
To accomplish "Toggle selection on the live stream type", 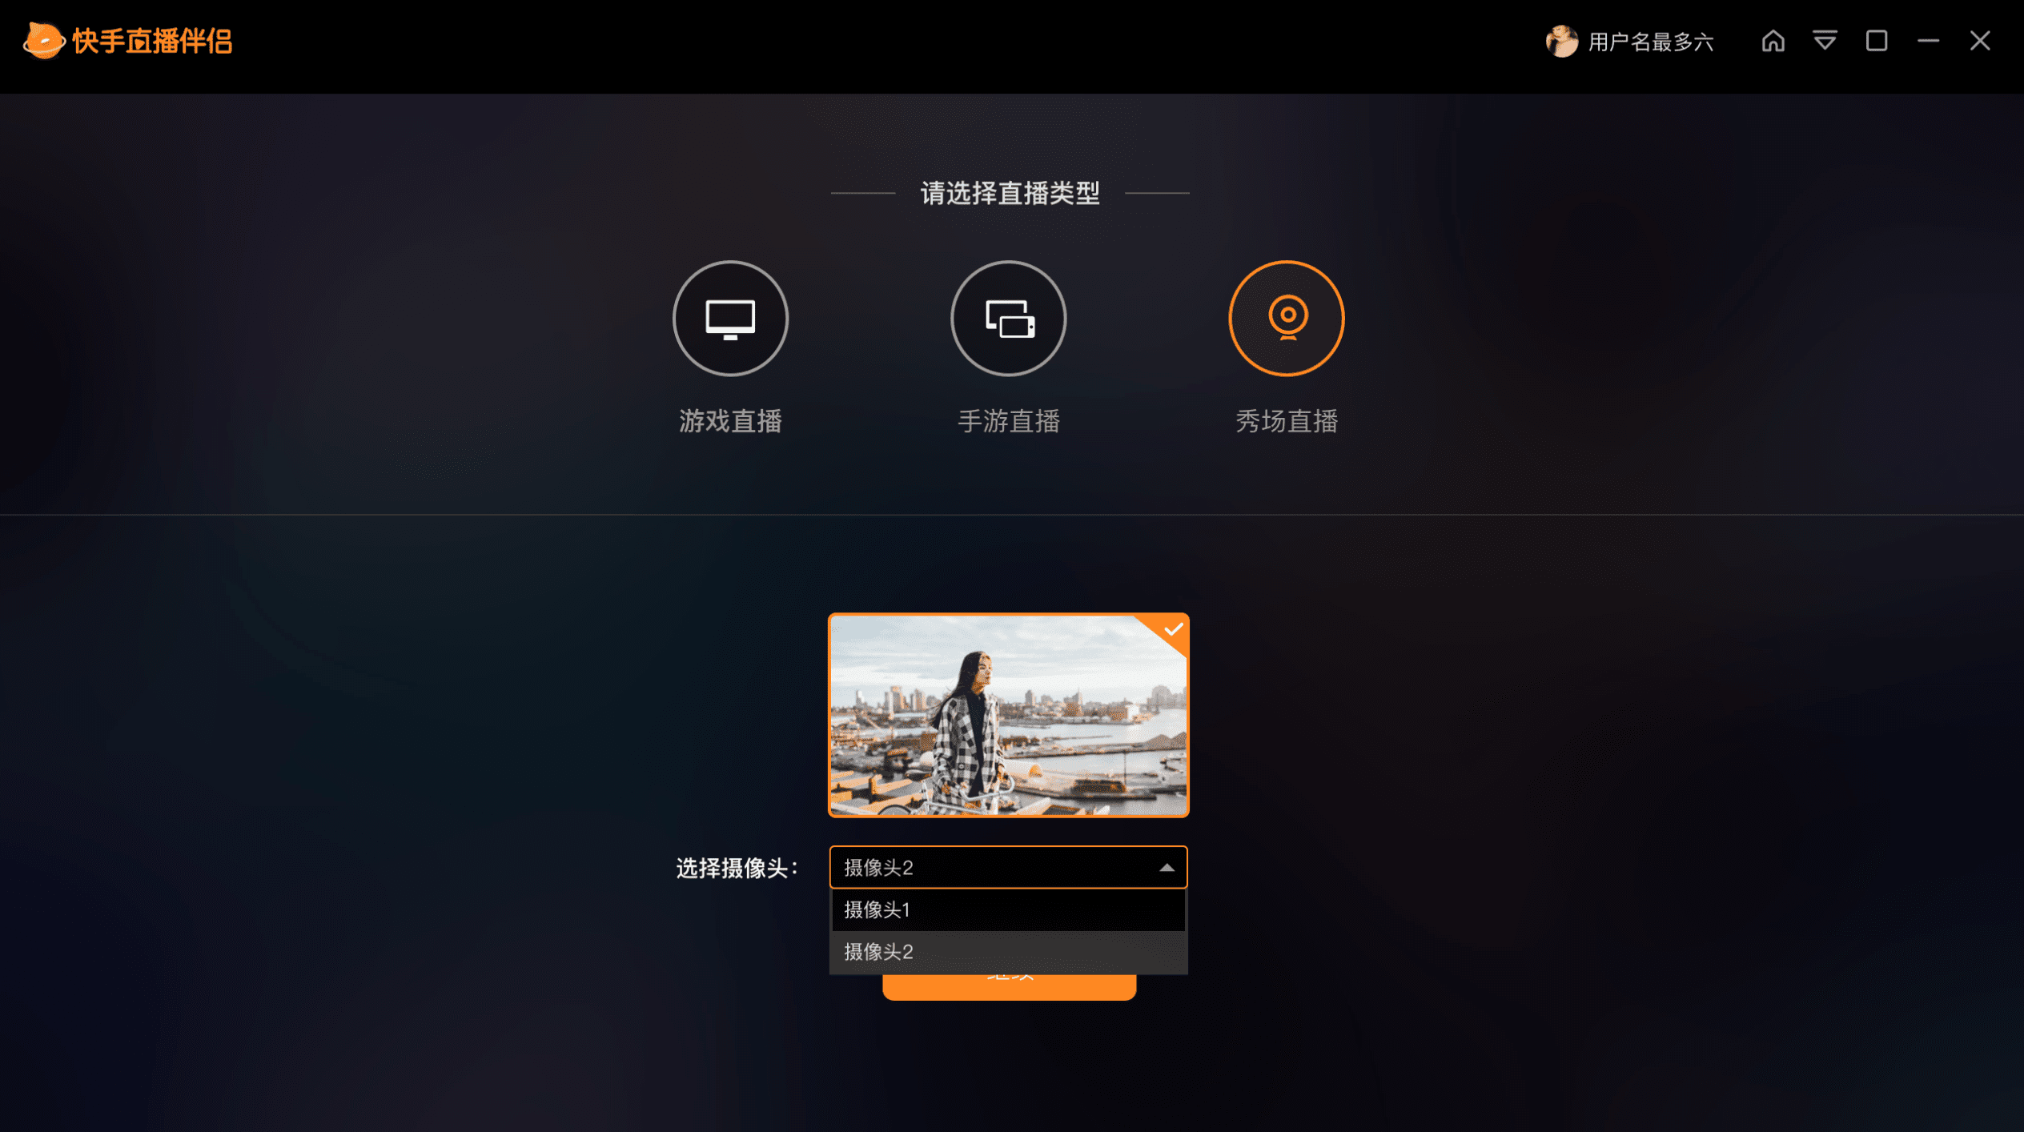I will click(x=730, y=320).
